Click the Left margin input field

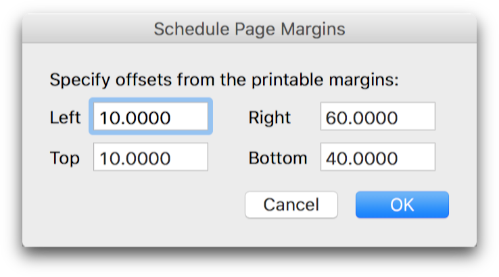151,118
